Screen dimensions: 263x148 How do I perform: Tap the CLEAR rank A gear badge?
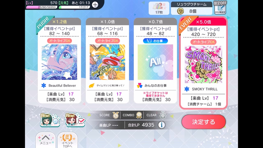(x=163, y=115)
